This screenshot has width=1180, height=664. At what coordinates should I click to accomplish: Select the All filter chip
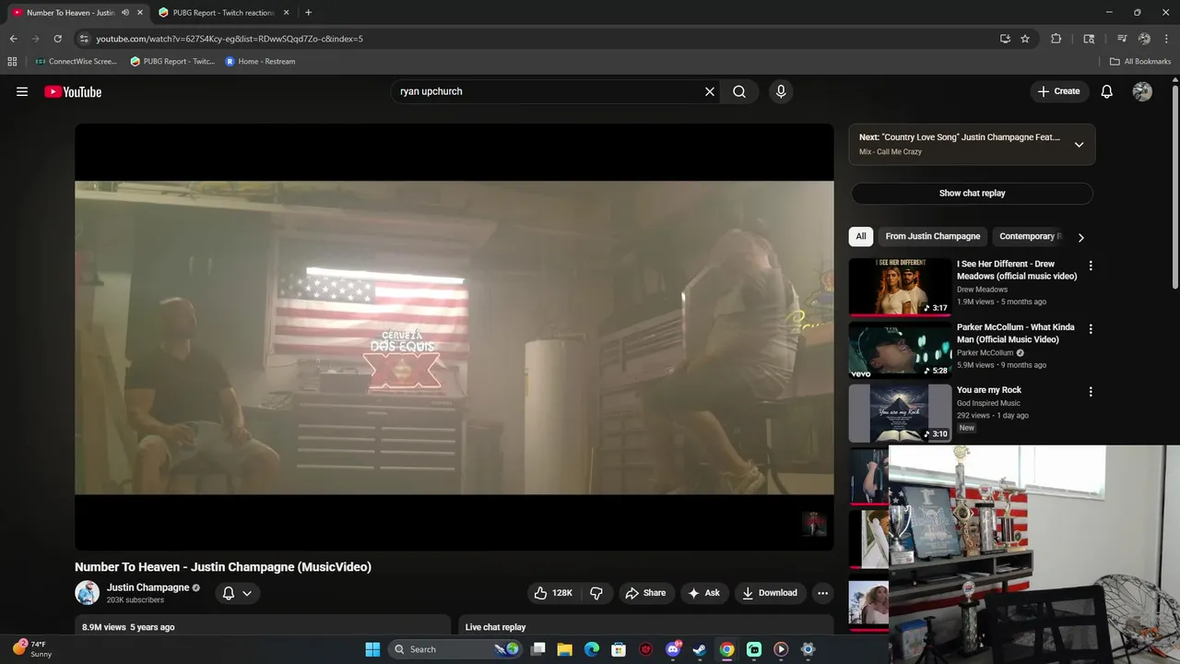coord(861,236)
